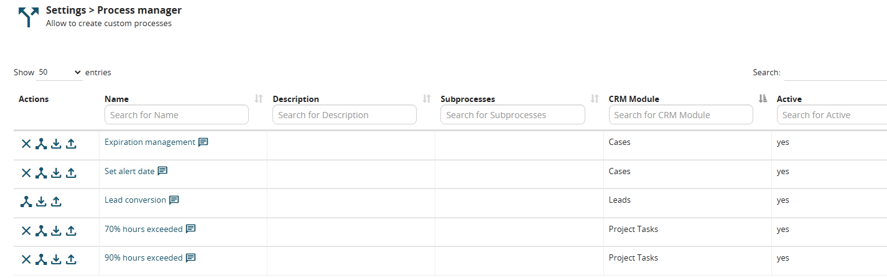Delete the 90% hours exceeded process
Screen dimensions: 887x278
pos(26,259)
